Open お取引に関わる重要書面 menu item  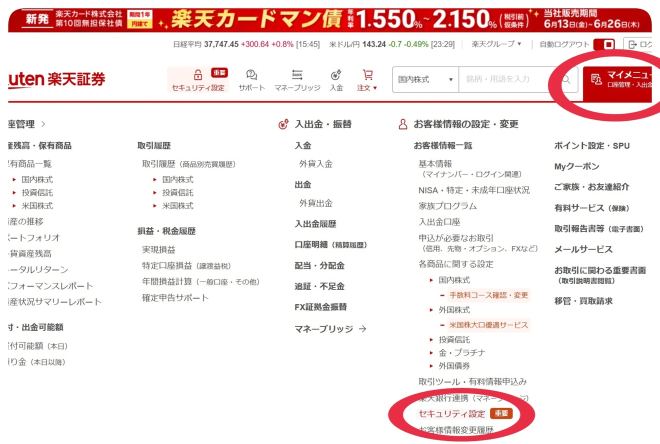point(600,270)
